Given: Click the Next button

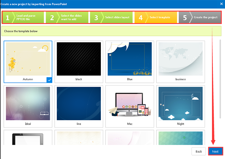Looking at the screenshot, I should click(215, 151).
